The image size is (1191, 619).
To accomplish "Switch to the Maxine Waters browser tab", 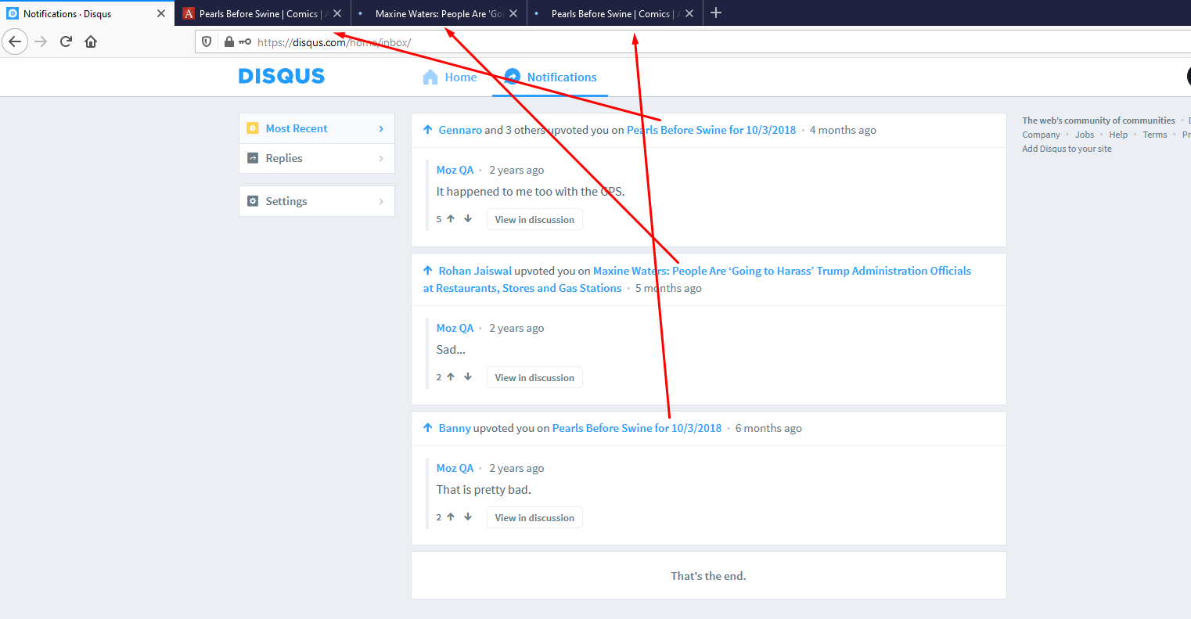I will pos(438,13).
